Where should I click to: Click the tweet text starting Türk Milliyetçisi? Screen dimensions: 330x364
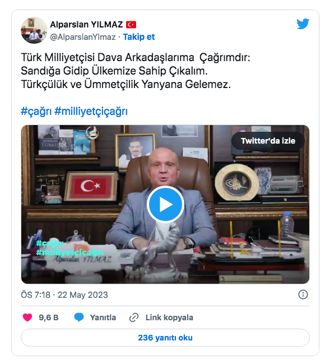(x=136, y=71)
